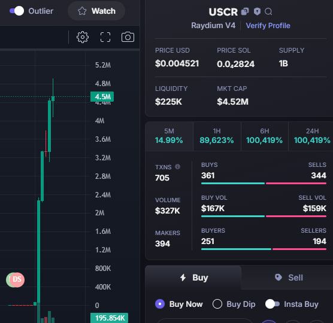Click the Mkt Cap $4.52M value

click(232, 102)
